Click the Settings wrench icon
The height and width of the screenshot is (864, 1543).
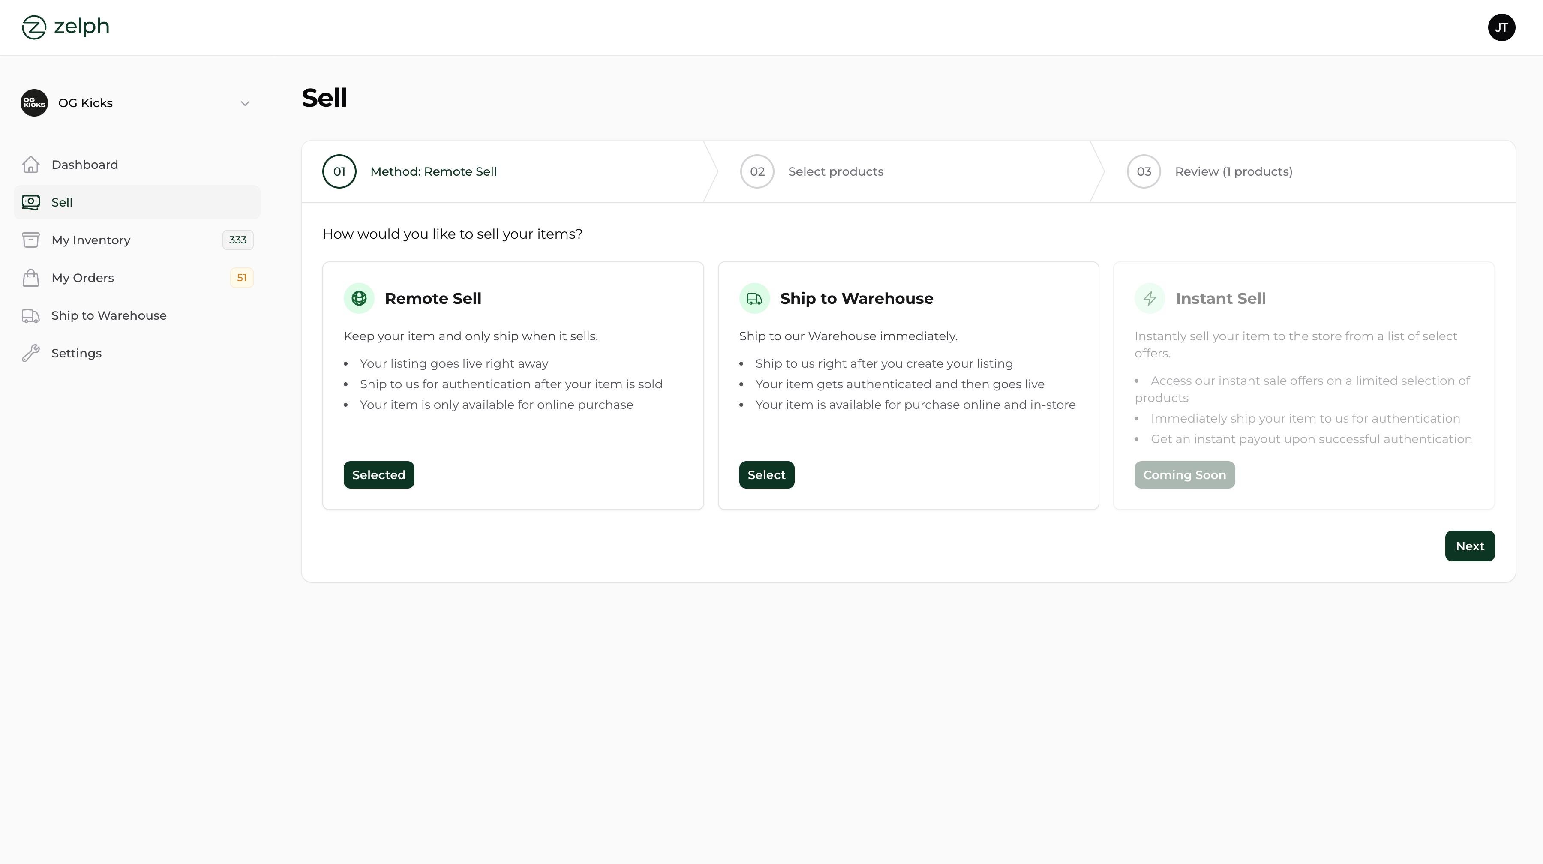[30, 353]
